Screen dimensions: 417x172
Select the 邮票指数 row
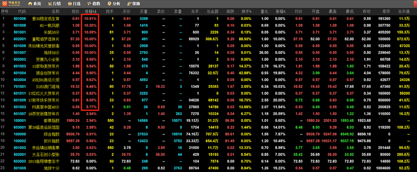[208, 119]
